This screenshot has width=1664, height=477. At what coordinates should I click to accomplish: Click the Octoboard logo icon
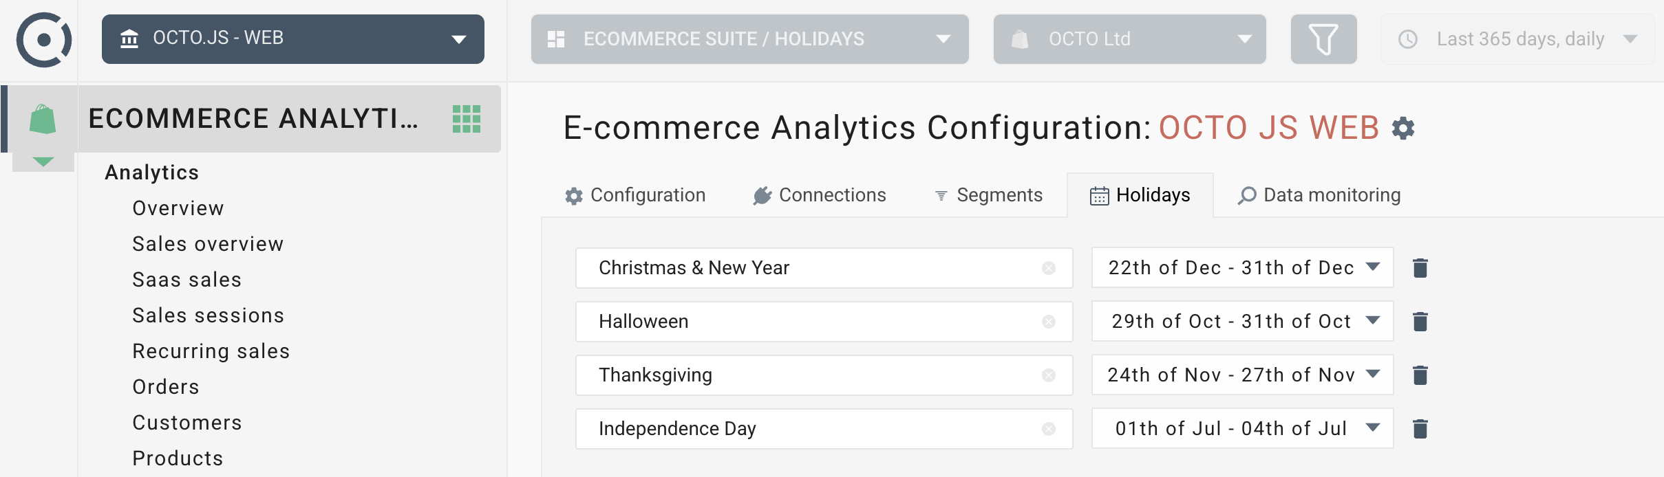44,40
